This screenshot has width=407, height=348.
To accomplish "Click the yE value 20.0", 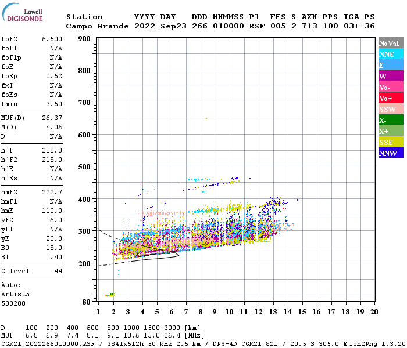I will pos(54,239).
